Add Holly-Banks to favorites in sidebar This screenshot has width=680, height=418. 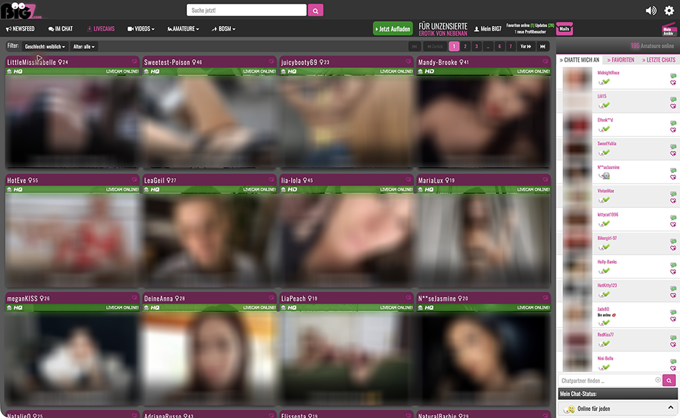point(673,272)
